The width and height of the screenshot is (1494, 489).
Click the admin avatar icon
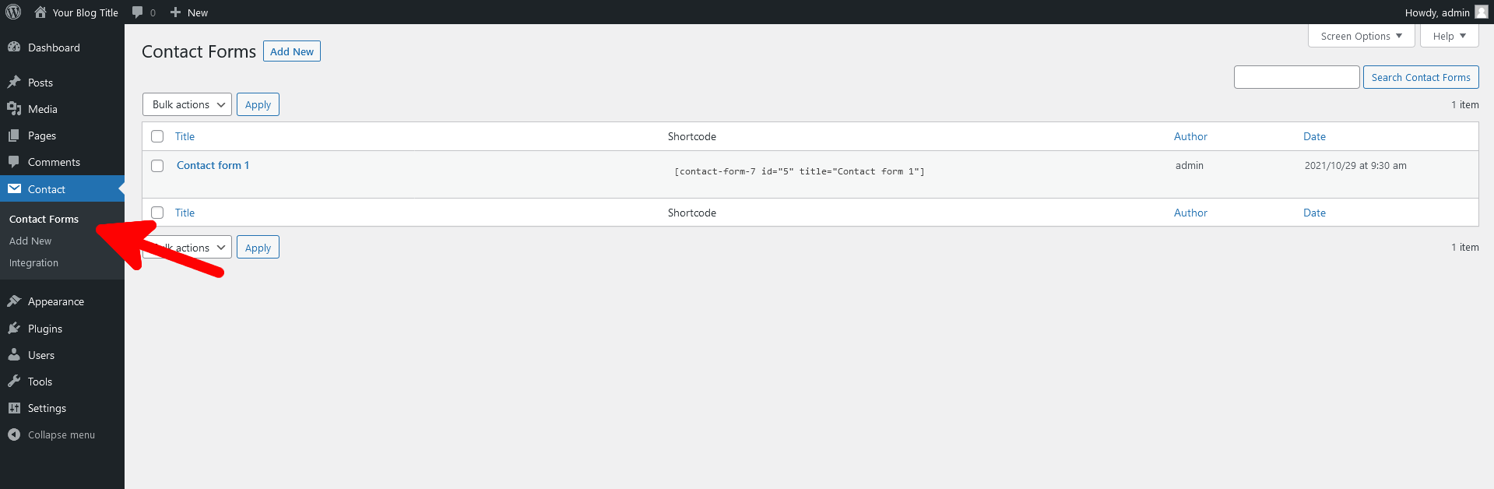click(x=1481, y=12)
